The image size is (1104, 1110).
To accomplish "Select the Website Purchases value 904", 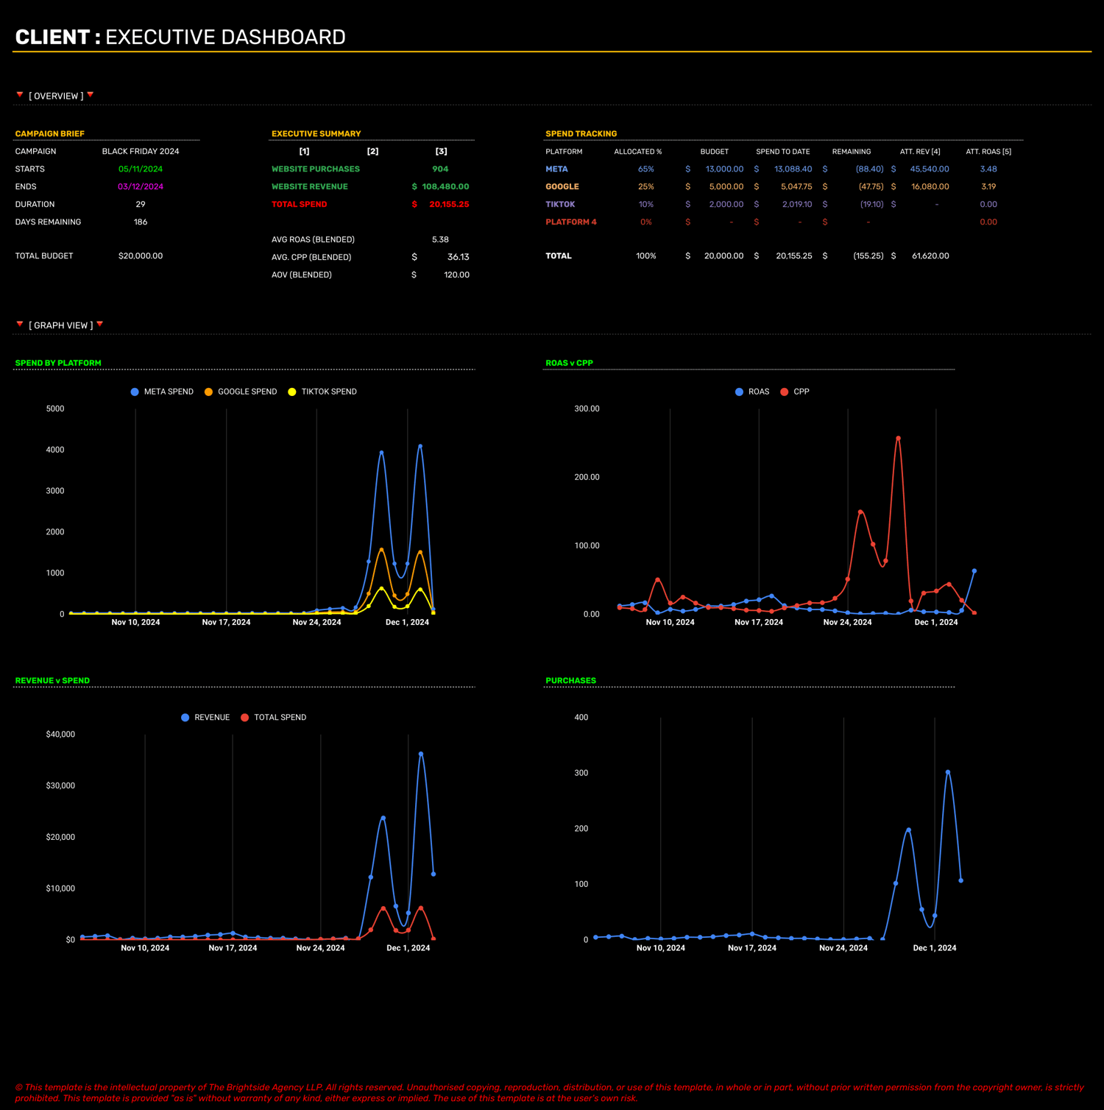I will pyautogui.click(x=440, y=169).
